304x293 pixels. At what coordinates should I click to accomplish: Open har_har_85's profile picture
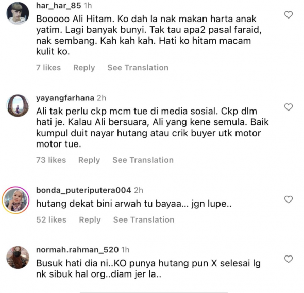18,13
